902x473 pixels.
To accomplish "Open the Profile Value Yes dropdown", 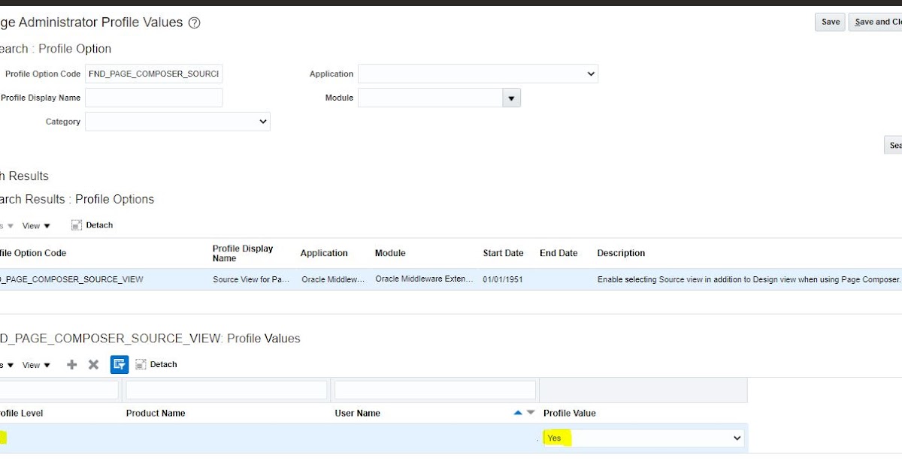I will click(x=644, y=438).
